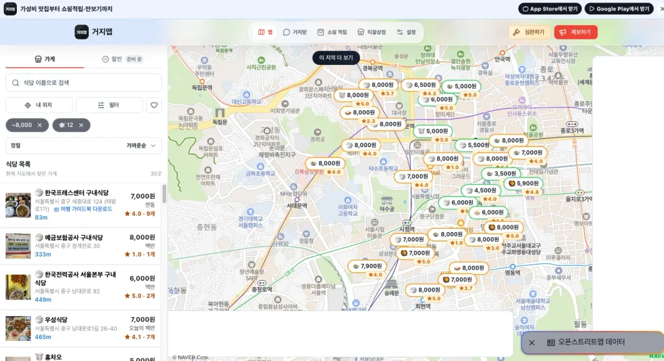664x361 pixels.
Task: Click the 7,000원 marker rated 3.7
Action: tap(457, 280)
